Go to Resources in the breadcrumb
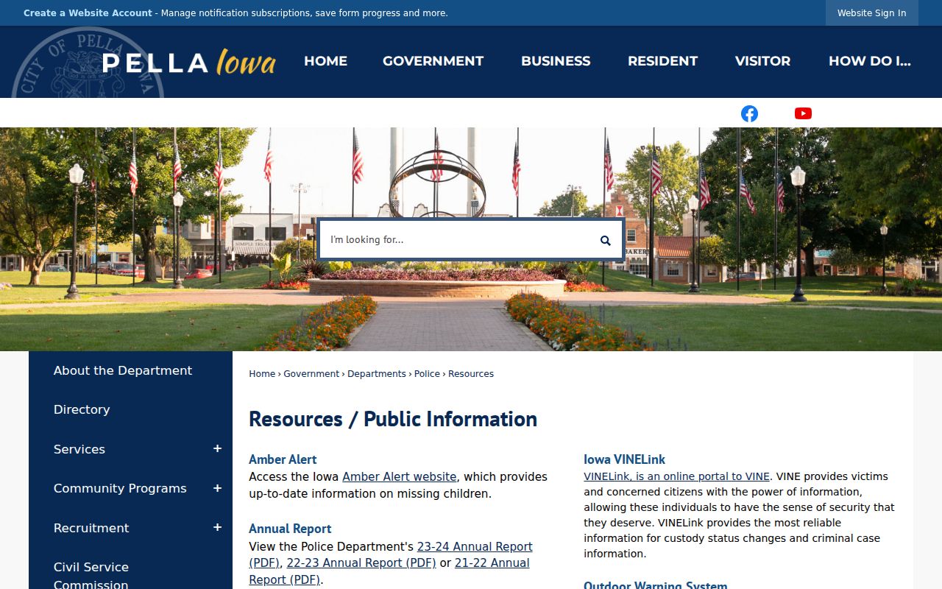 pyautogui.click(x=471, y=374)
